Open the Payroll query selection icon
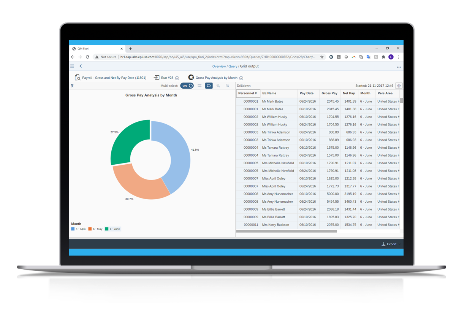Viewport: 456px width, 313px height. pos(77,77)
